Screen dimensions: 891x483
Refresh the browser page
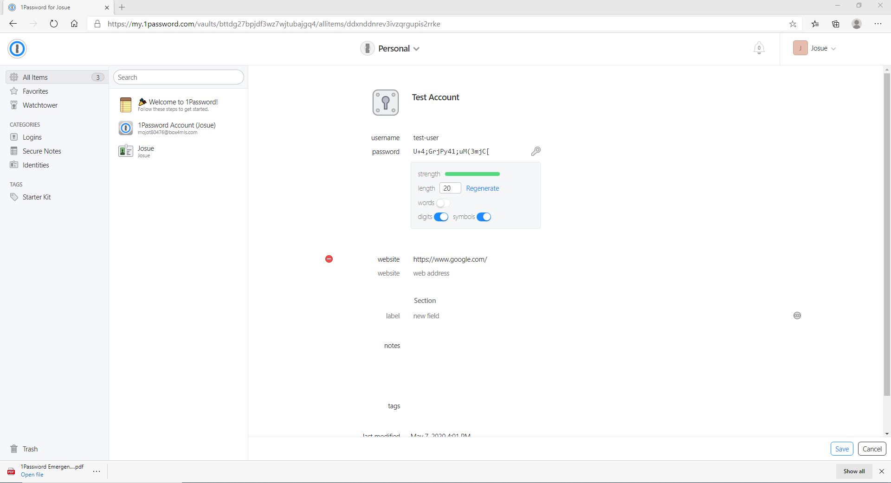(54, 24)
